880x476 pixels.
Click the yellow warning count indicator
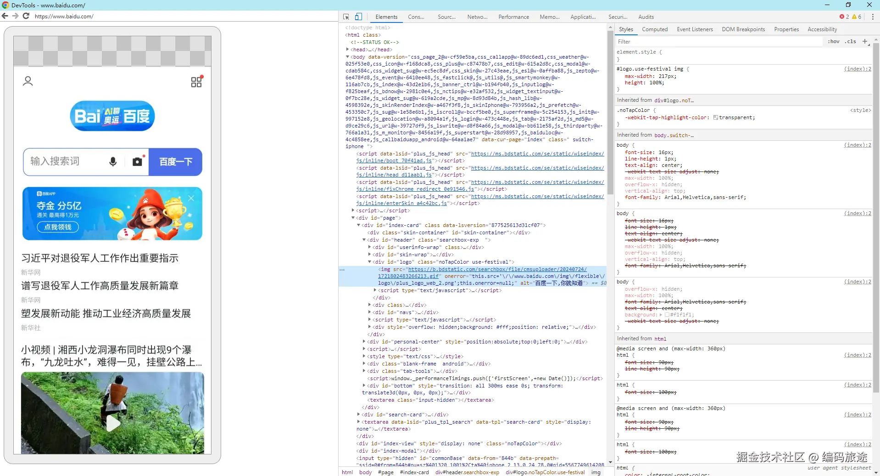point(857,17)
